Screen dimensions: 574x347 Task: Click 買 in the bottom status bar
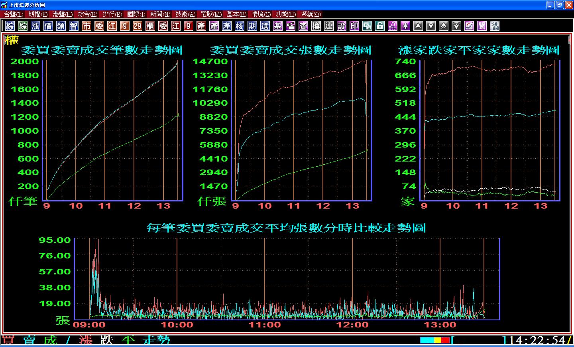click(x=8, y=340)
